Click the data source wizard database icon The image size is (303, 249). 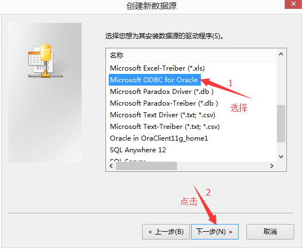coord(45,61)
